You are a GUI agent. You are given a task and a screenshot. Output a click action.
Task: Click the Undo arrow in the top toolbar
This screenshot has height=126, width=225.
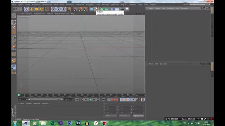coord(15,9)
